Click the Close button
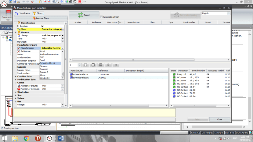The image size is (253, 142). pyautogui.click(x=220, y=119)
